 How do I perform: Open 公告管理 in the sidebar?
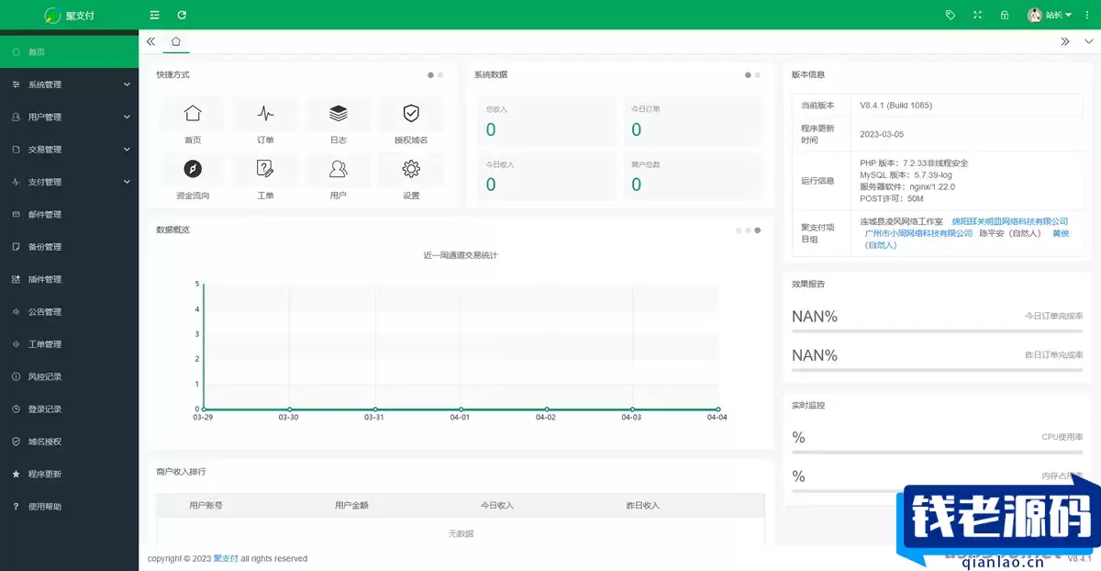[x=70, y=312]
